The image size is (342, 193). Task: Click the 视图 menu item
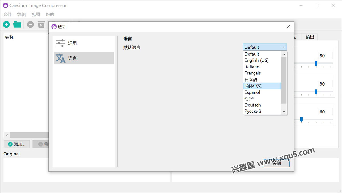36,14
